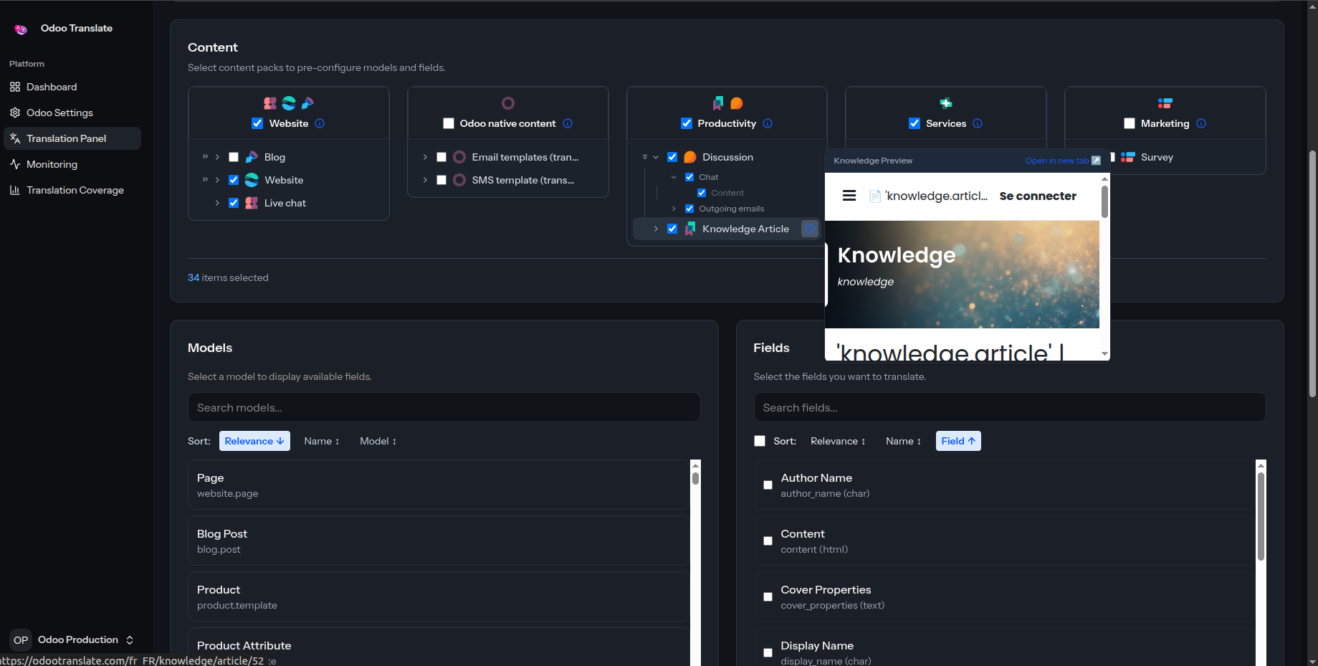The height and width of the screenshot is (666, 1318).
Task: Uncheck the Live chat checkbox
Action: [234, 203]
